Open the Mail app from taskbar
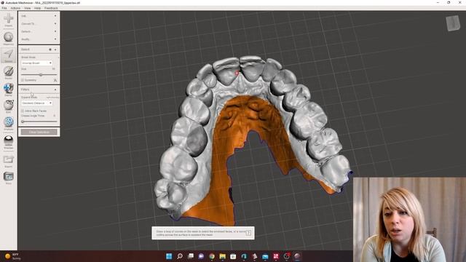 click(x=265, y=256)
